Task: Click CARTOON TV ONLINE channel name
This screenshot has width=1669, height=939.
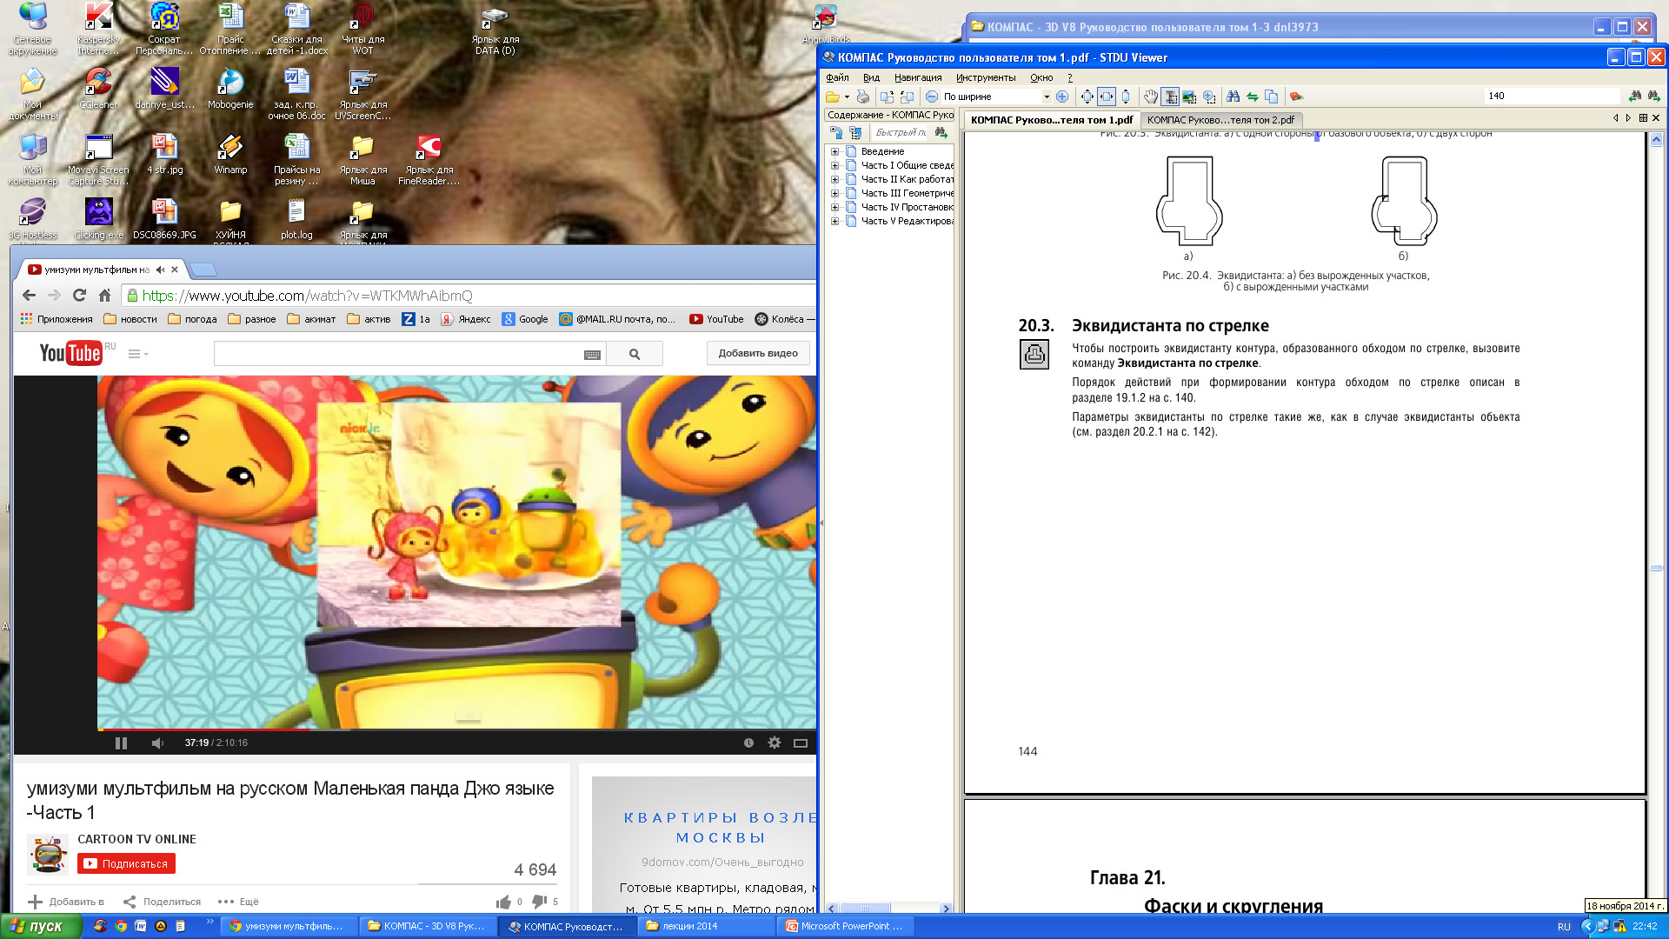Action: [x=136, y=839]
